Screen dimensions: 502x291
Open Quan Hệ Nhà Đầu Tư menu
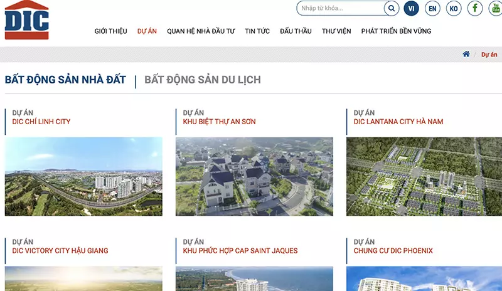[201, 31]
